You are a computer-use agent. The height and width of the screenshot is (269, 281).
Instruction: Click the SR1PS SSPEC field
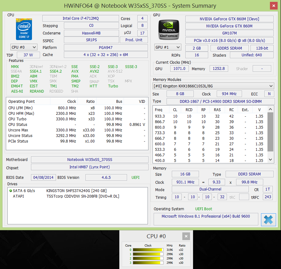pyautogui.click(x=91, y=40)
